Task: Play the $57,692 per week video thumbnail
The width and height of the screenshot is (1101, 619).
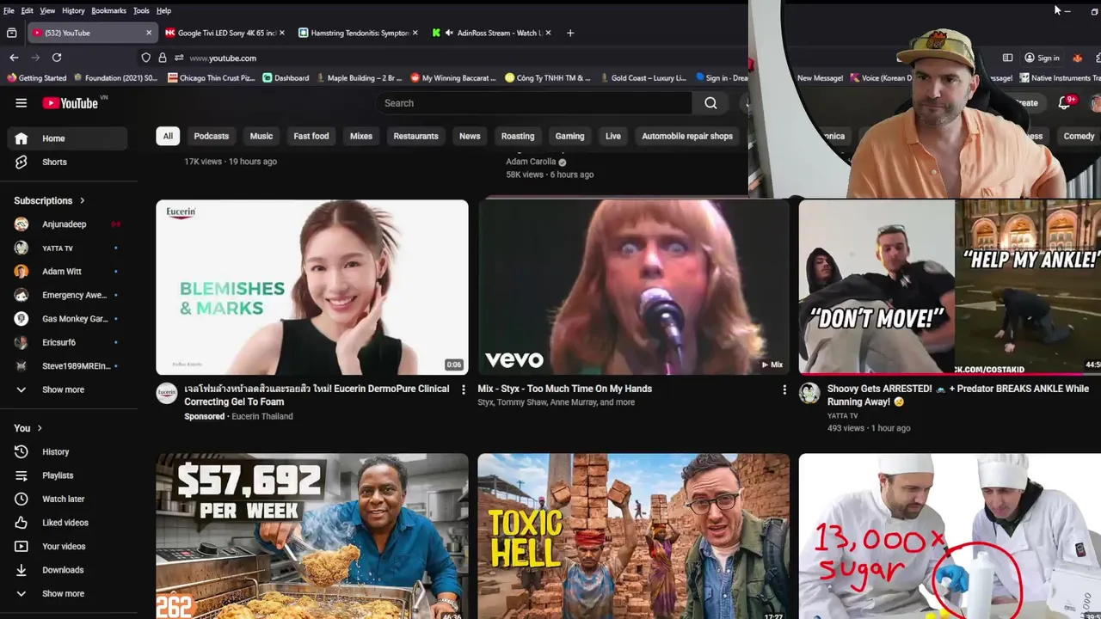Action: click(312, 536)
